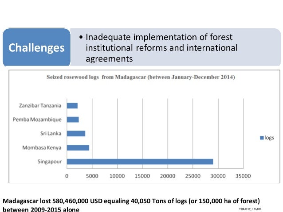Click the '20000' axis value
Image resolution: width=283 pixels, height=212 pixels.
[168, 176]
